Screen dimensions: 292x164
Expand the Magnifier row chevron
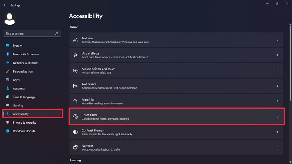pos(277,101)
